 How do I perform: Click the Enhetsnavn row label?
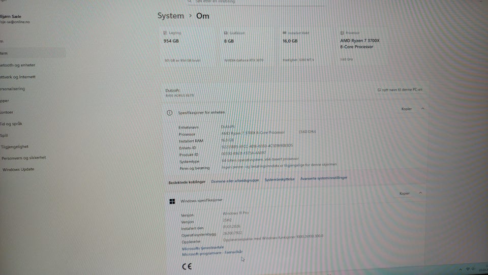click(x=188, y=128)
